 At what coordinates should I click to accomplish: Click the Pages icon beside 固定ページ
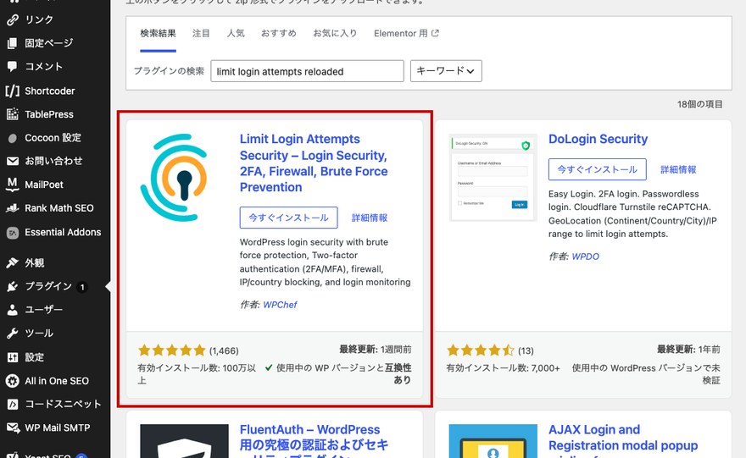13,43
